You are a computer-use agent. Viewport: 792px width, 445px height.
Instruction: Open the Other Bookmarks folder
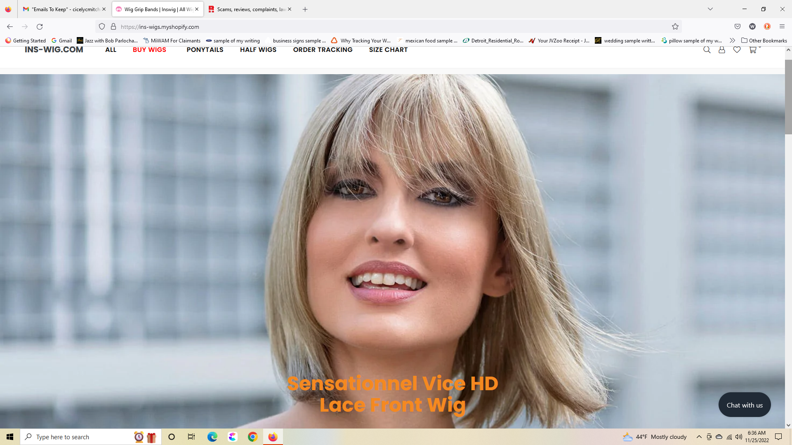point(764,40)
